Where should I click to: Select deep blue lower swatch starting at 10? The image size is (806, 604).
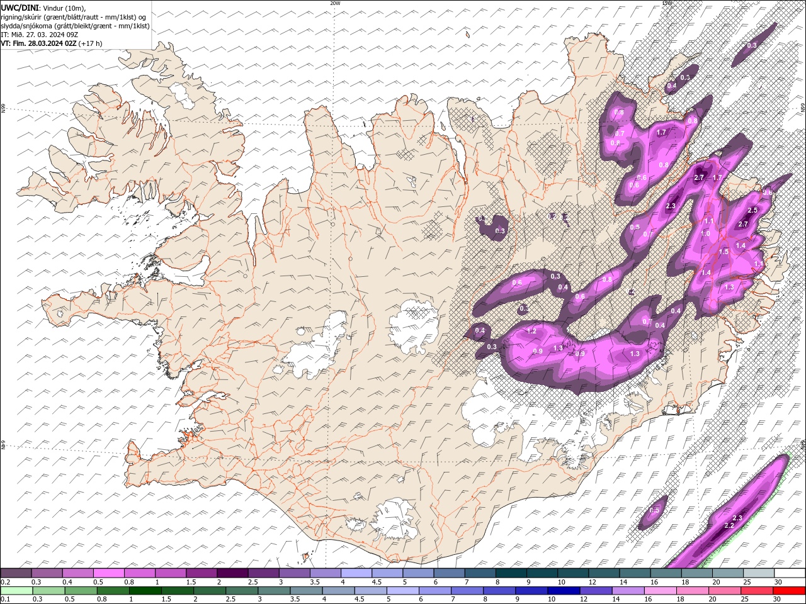pyautogui.click(x=564, y=591)
